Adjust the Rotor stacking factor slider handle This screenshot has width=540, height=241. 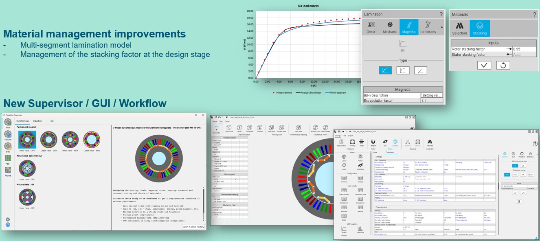[x=510, y=49]
